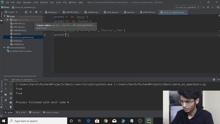
Task: Open the View menu
Action: point(19,2)
